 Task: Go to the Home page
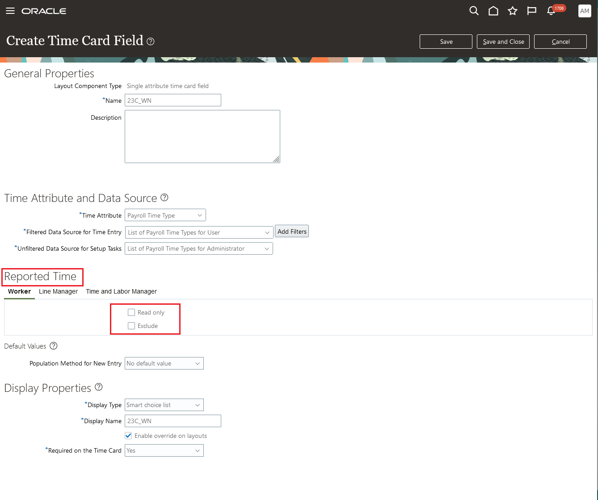[x=493, y=11]
